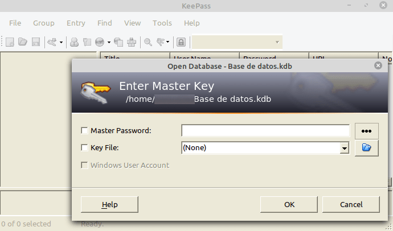Click the Copy User Name person icon
This screenshot has height=231, width=393.
click(x=74, y=42)
